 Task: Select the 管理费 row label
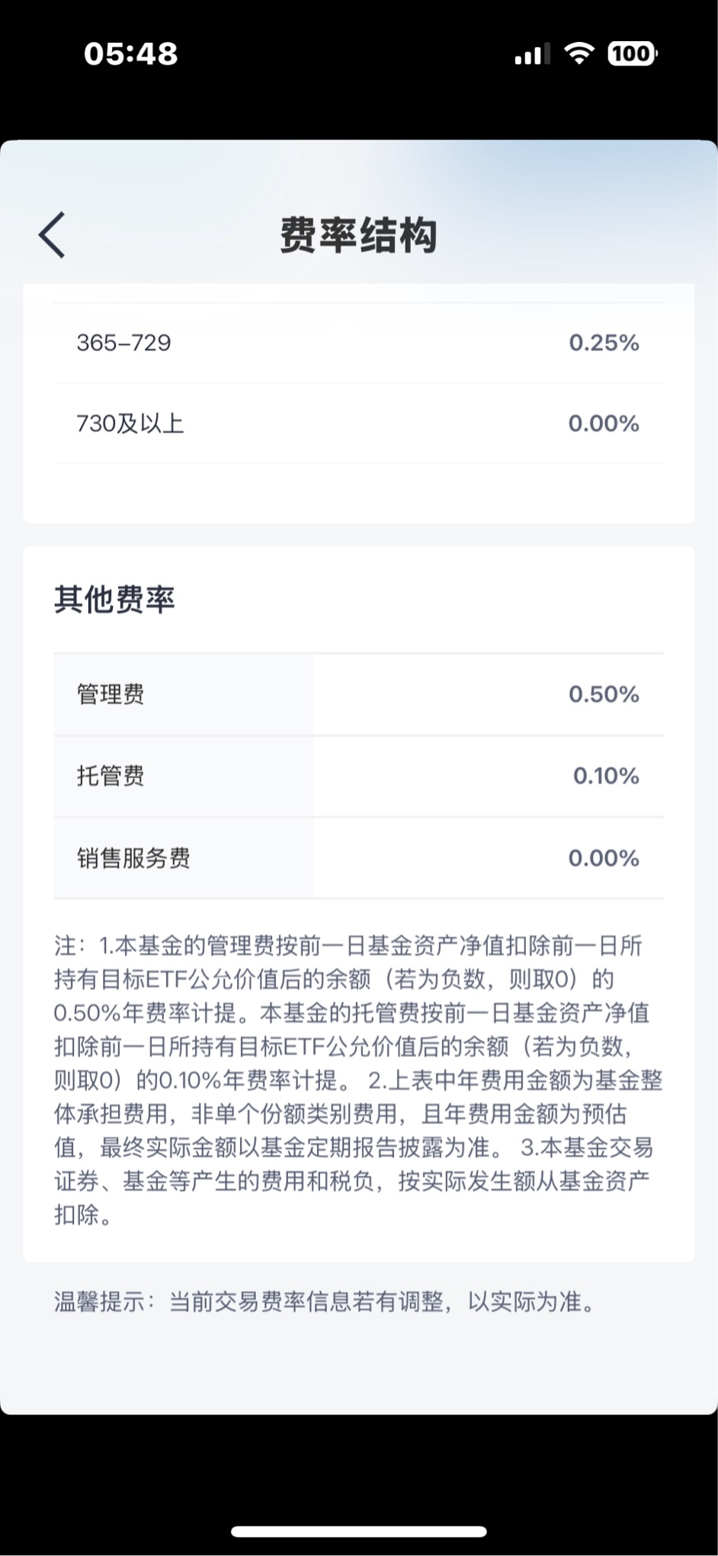point(111,695)
